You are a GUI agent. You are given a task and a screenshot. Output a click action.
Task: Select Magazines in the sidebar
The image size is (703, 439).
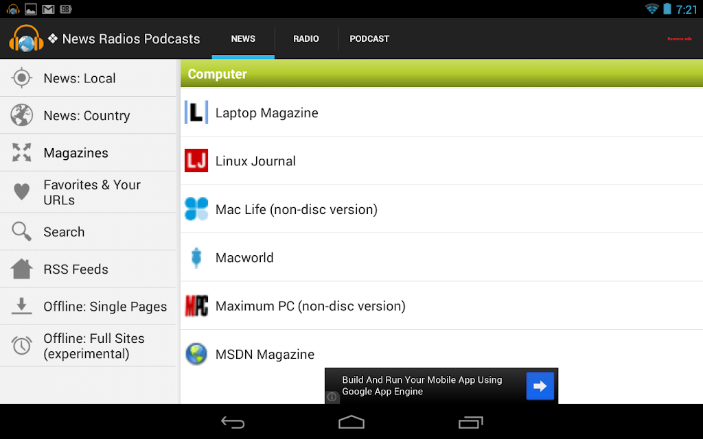(x=88, y=152)
